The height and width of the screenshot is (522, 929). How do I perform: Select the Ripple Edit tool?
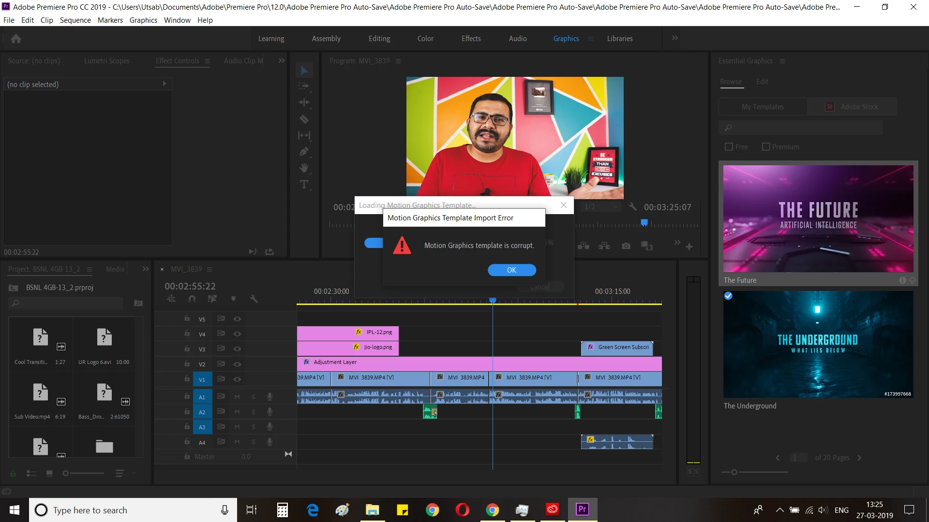[304, 102]
